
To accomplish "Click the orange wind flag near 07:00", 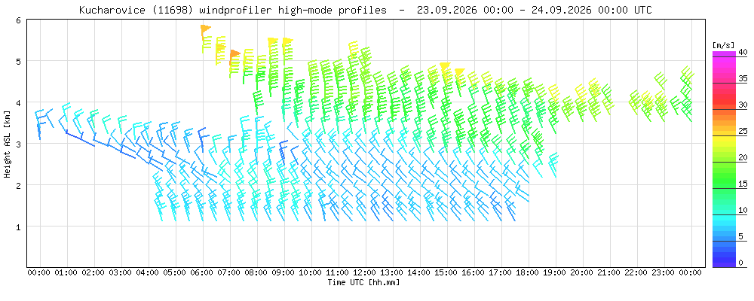I will 234,53.
